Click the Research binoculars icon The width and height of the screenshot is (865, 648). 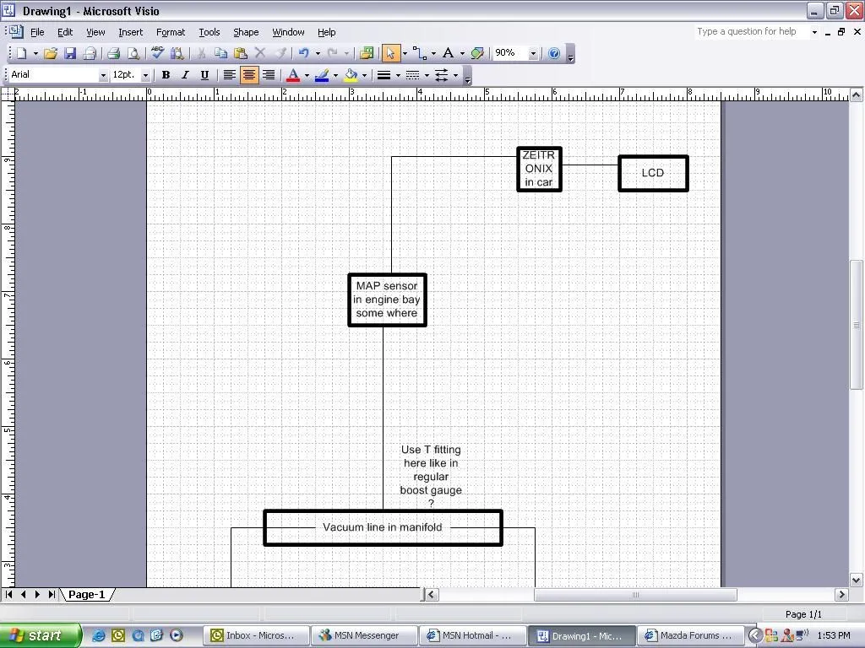tap(177, 53)
